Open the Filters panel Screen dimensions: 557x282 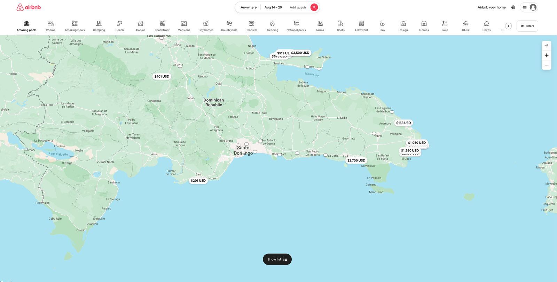[527, 26]
